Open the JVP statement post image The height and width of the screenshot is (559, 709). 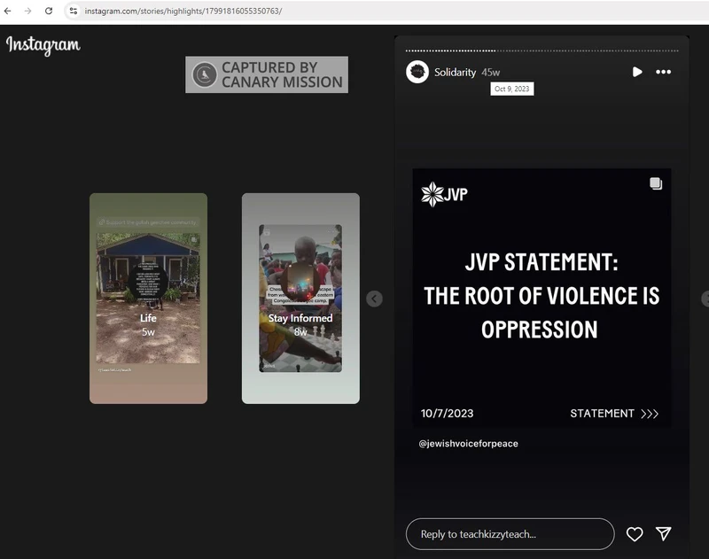coord(541,297)
